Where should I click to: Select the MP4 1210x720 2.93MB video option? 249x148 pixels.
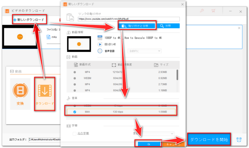(75, 72)
